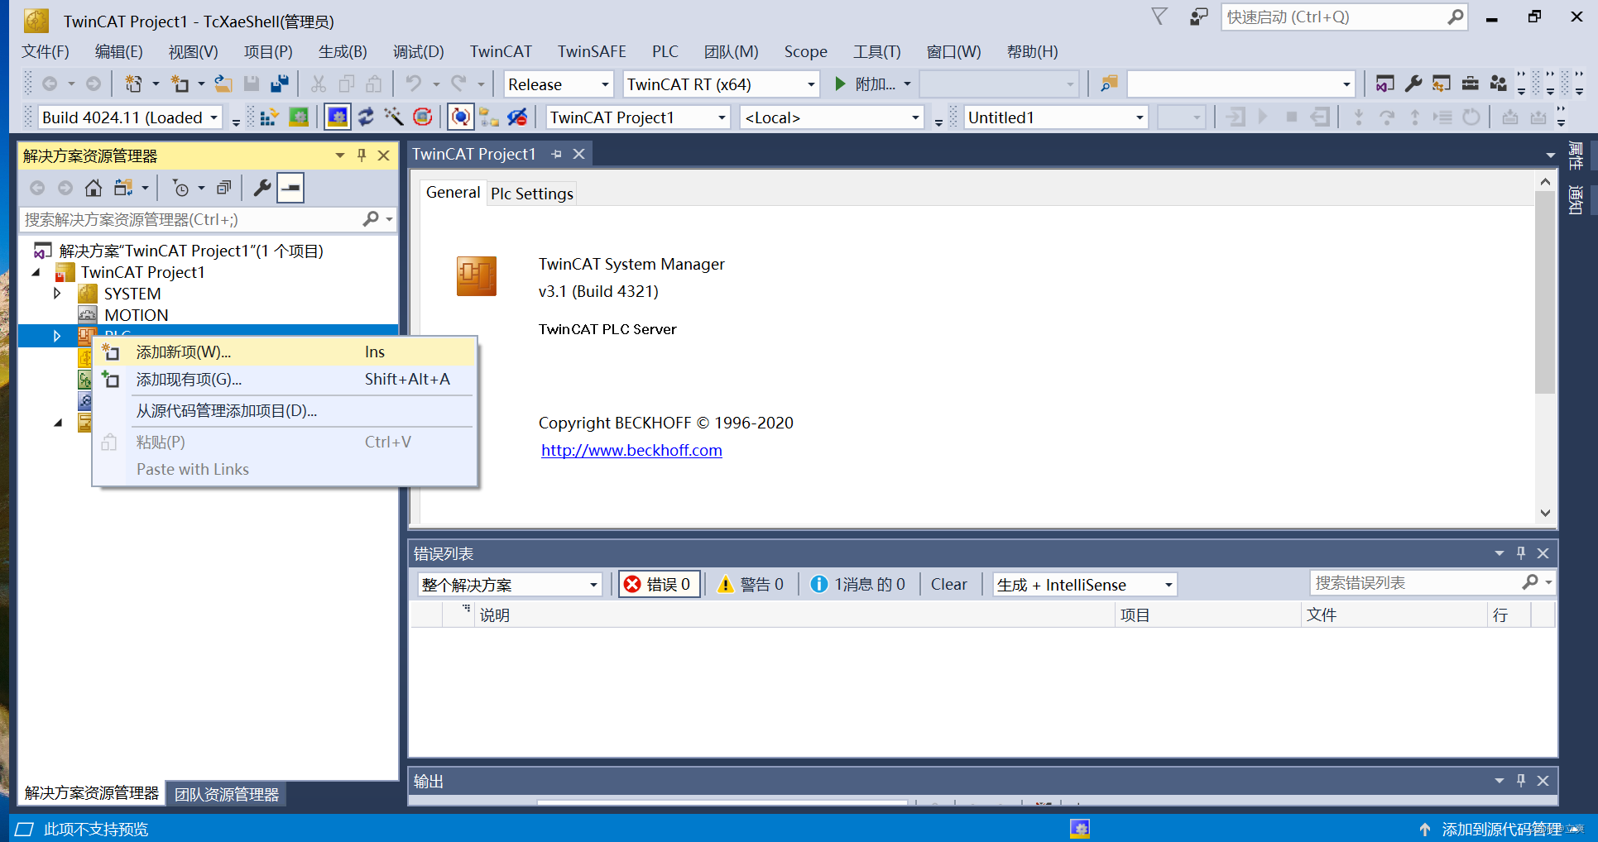Open the Team Explorer people icon
The image size is (1598, 842).
tap(1499, 84)
